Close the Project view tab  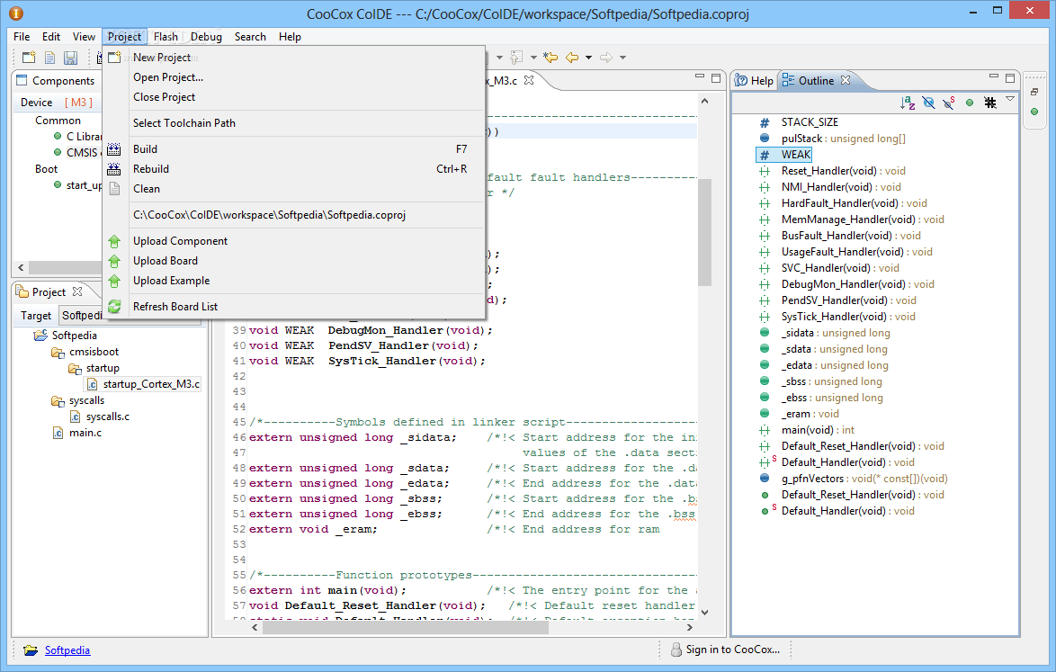(77, 291)
